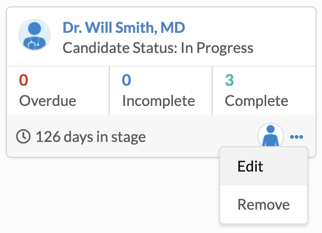Open the Dr. Will Smith, MD profile link
This screenshot has width=322, height=233.
coord(124,28)
